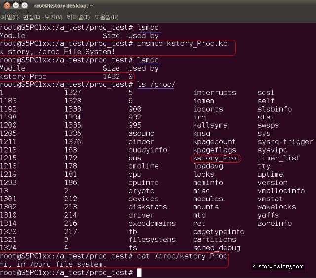Viewport: 316px width, 278px height.
Task: Click 'timer_list' in the proc listing
Action: (x=278, y=158)
